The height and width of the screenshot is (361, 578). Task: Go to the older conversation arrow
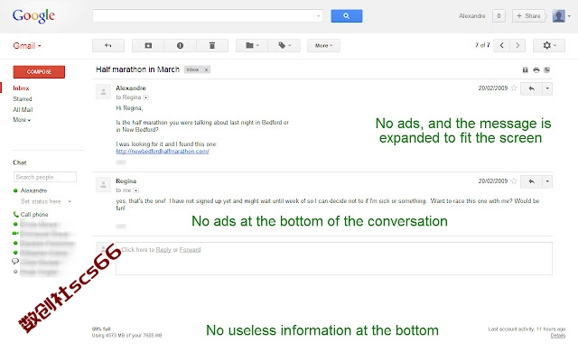coord(517,45)
